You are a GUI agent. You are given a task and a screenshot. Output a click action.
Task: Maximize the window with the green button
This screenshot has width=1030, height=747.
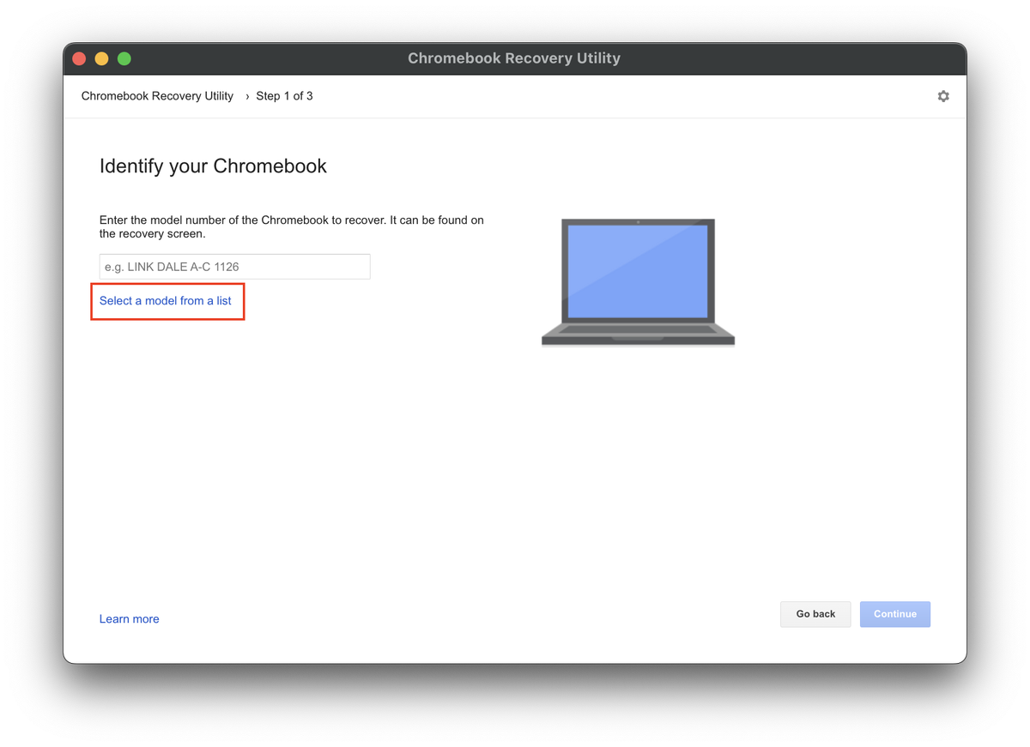tap(124, 58)
